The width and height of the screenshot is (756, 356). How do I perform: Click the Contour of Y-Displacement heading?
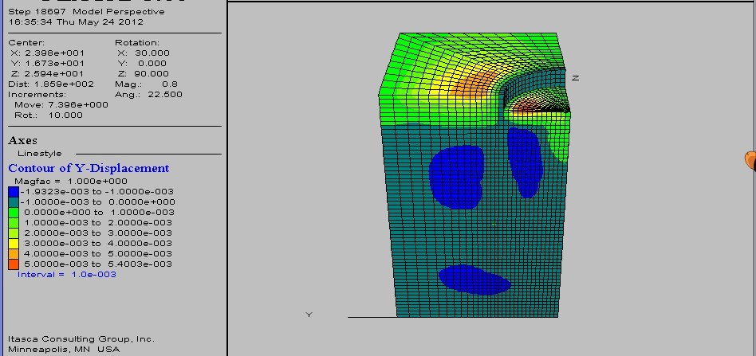(x=89, y=168)
